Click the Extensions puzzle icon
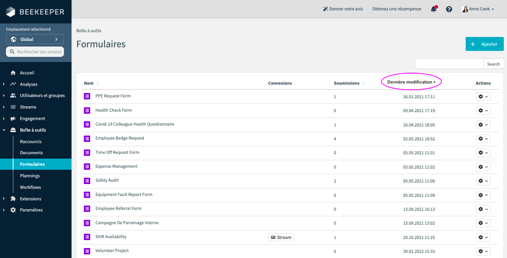Viewport: 507px width, 258px height. (x=13, y=199)
